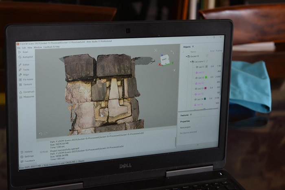Open the Scan panel
285x190 pixels.
(24, 52)
